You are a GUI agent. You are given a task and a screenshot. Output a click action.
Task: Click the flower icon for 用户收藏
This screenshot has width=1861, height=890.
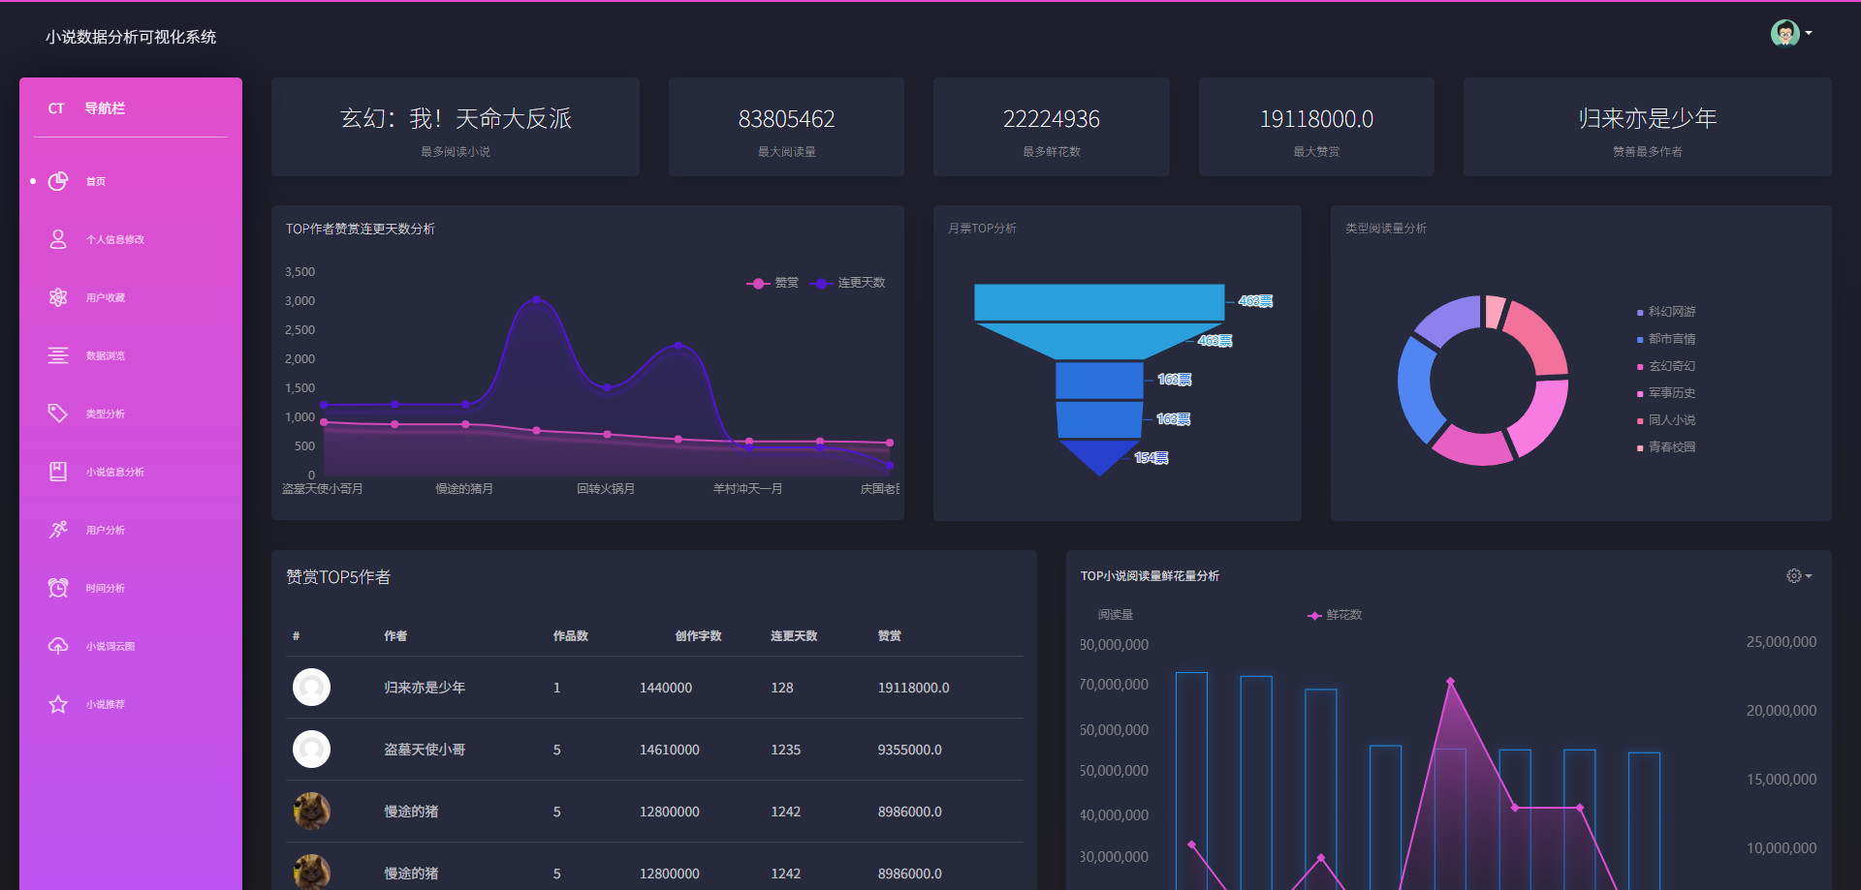click(58, 297)
